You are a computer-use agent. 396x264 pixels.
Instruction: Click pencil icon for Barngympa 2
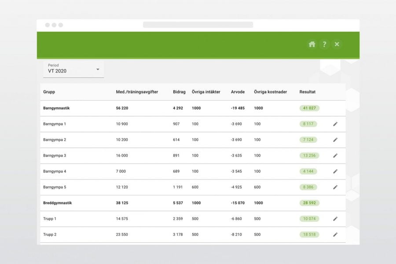pos(335,140)
